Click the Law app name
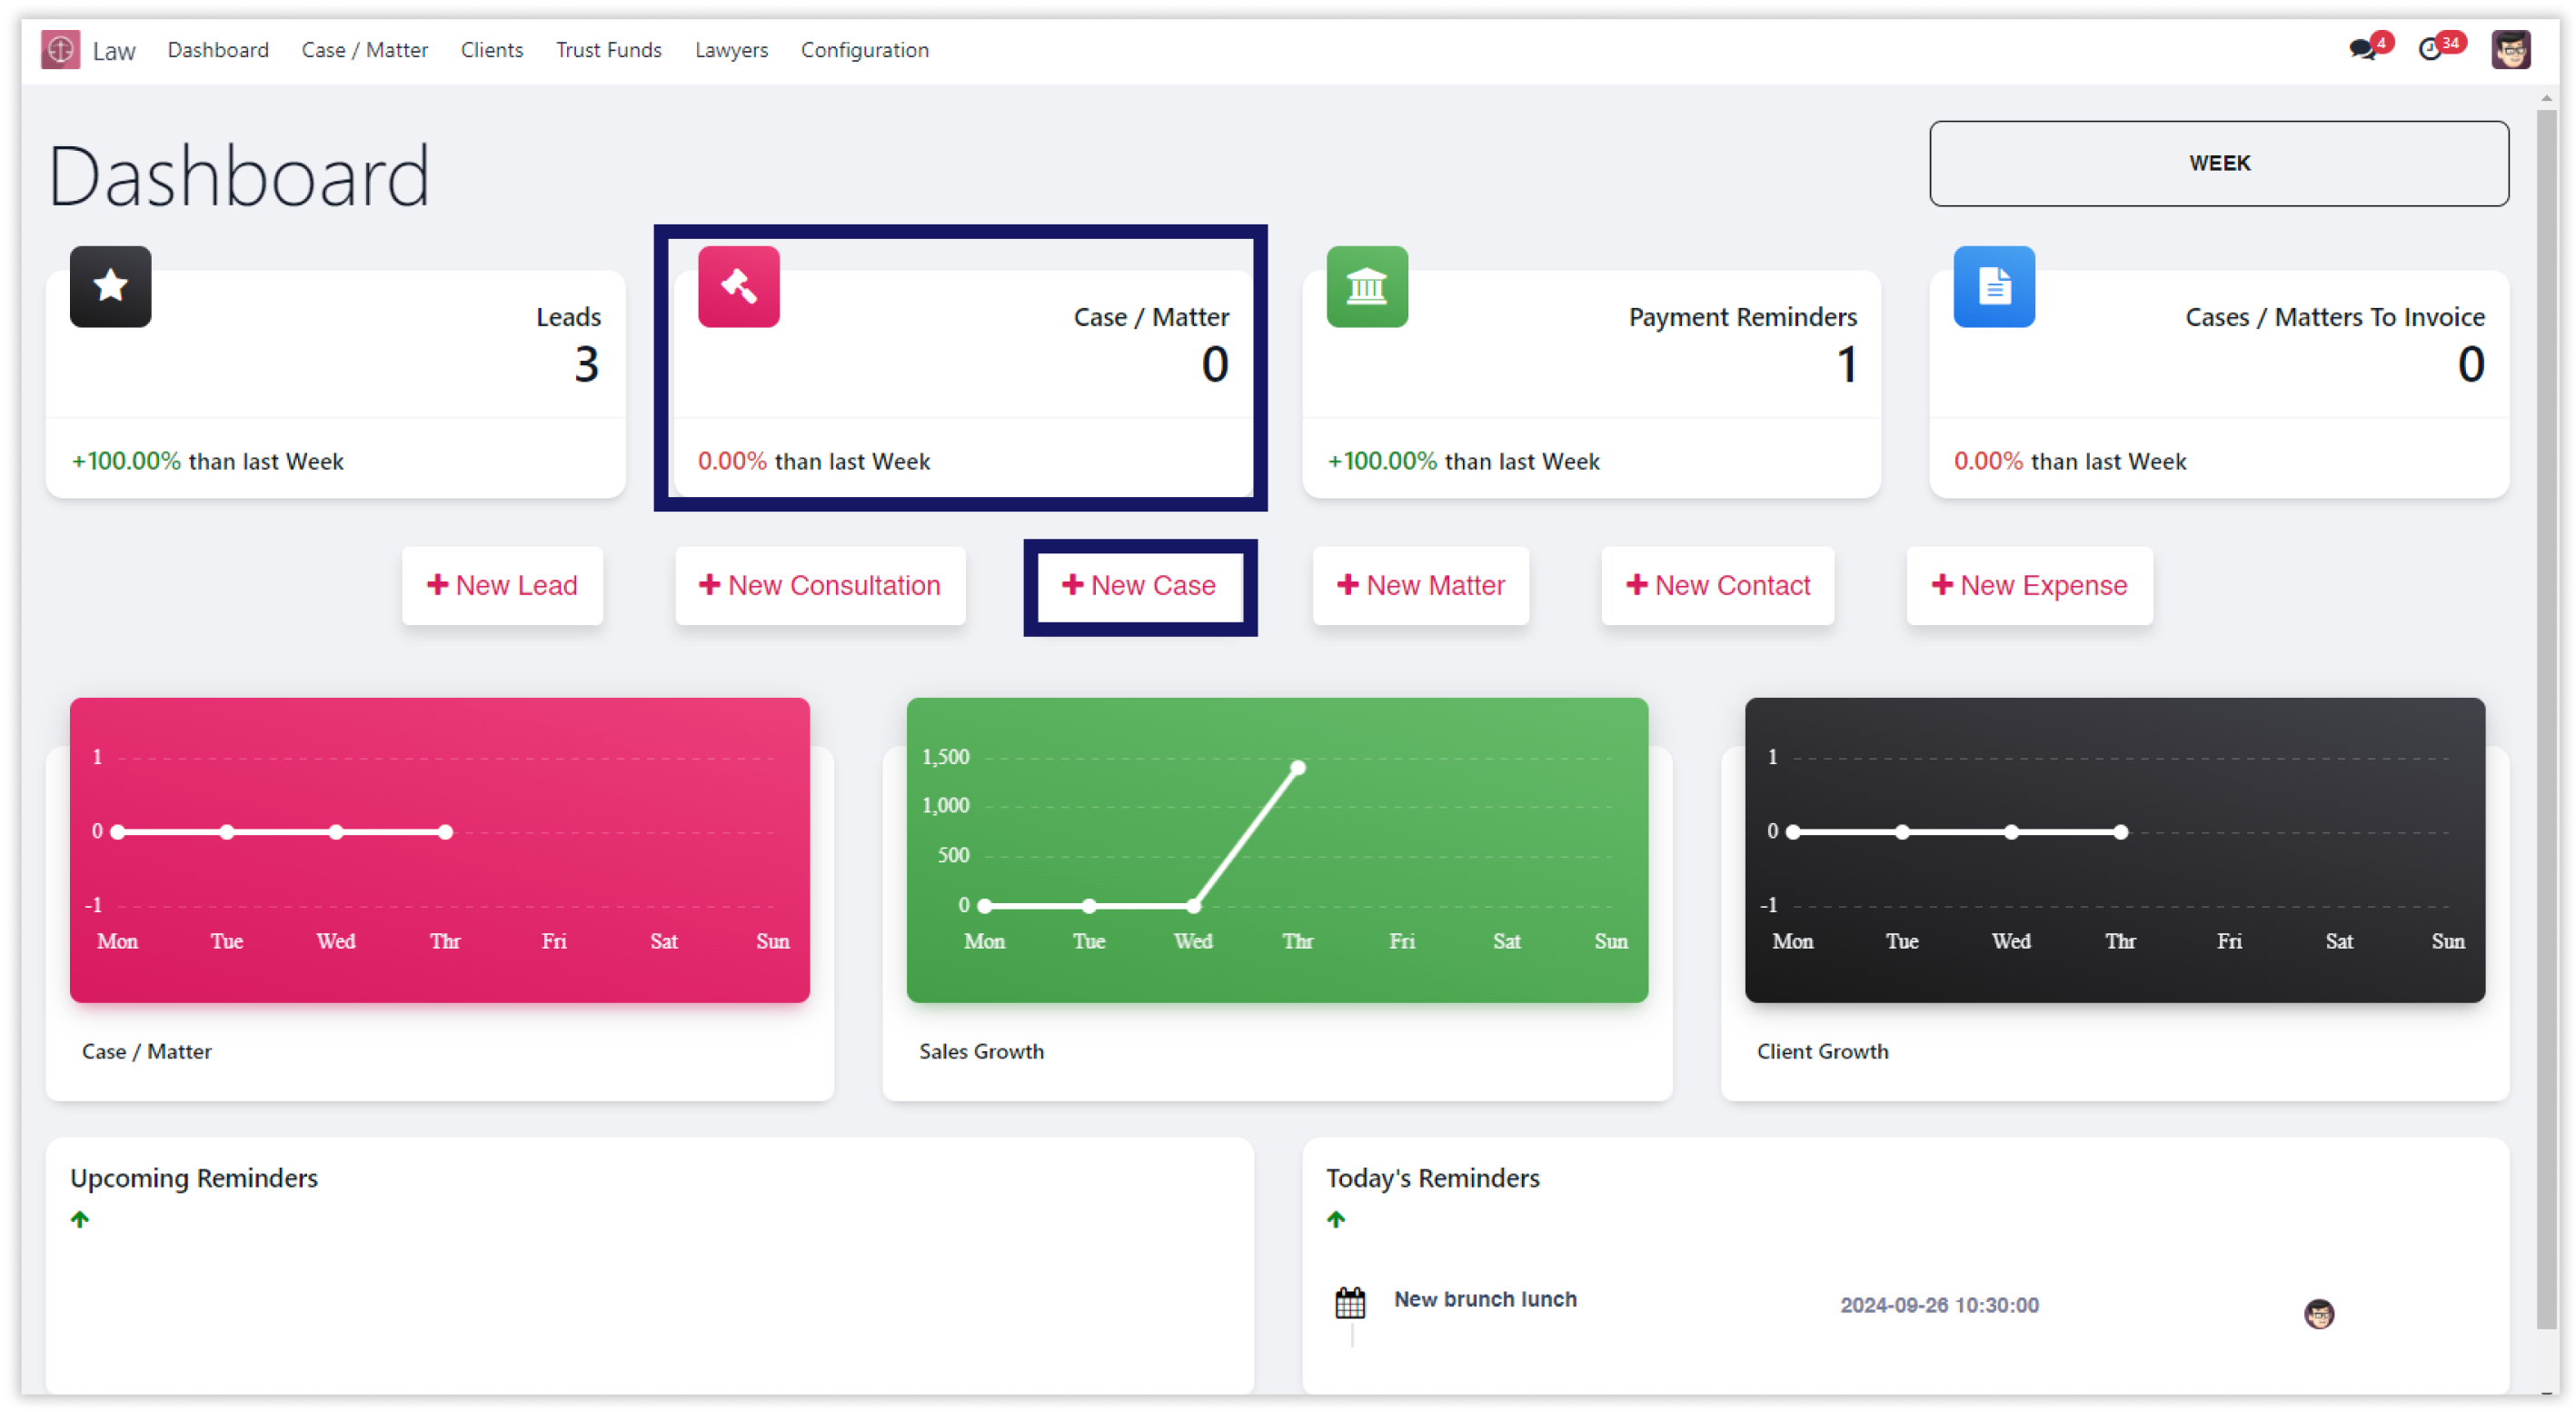Screen dimensions: 2576x1412 pyautogui.click(x=114, y=51)
